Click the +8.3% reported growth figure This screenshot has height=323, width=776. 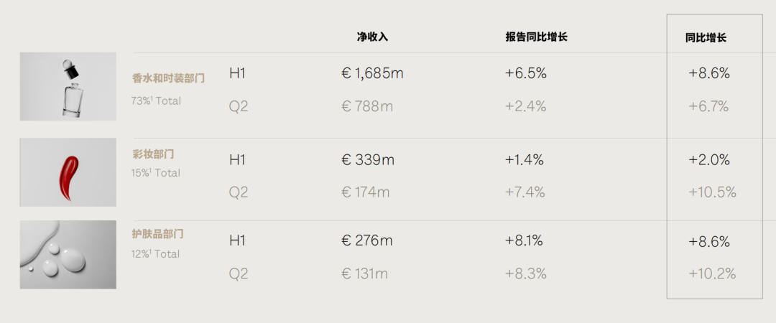click(x=525, y=273)
